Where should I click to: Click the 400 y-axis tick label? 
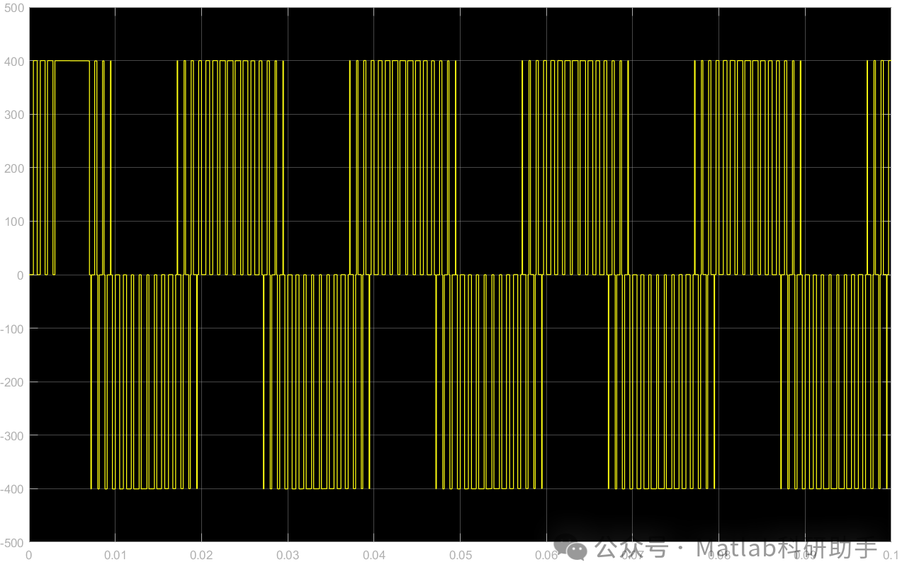coord(14,62)
